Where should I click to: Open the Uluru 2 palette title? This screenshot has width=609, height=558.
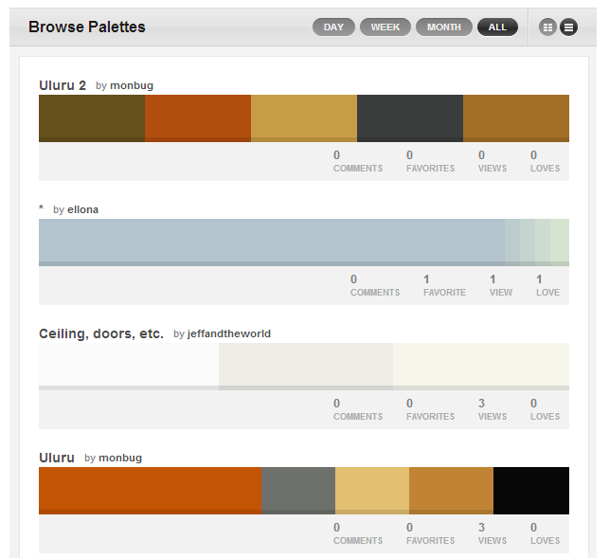63,85
